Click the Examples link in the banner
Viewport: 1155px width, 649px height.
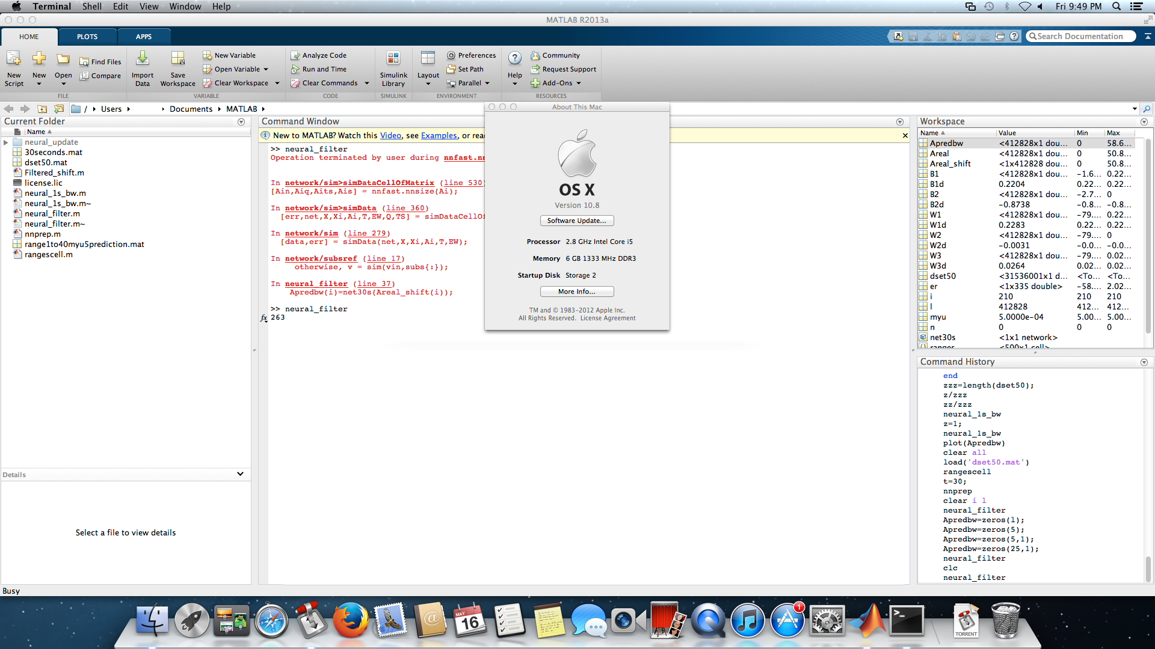pyautogui.click(x=439, y=136)
